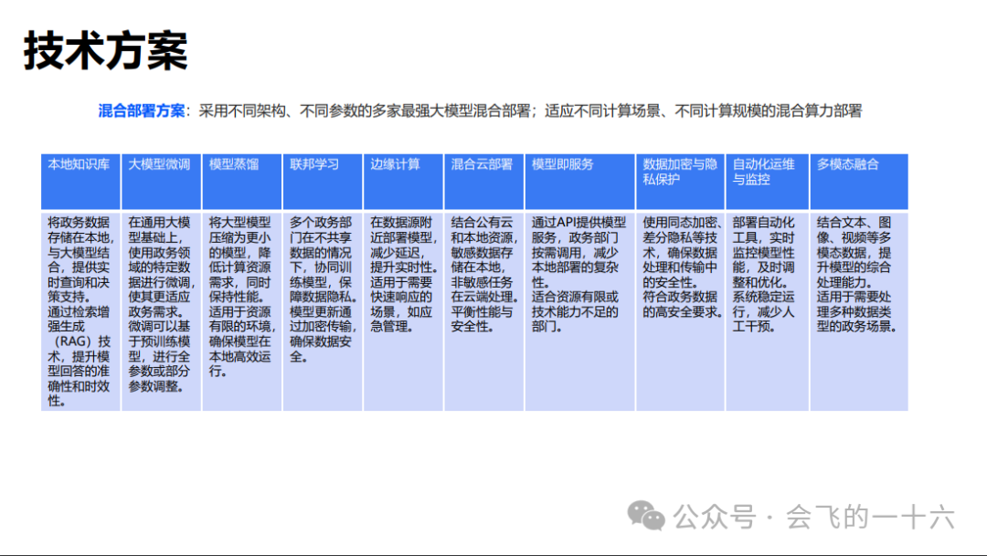
Task: Click the cell starting 使用同态加密
Action: pos(681,311)
